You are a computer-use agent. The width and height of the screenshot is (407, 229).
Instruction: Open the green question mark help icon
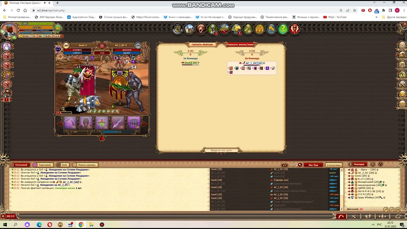283,29
